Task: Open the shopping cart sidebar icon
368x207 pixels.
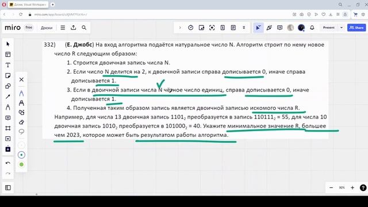Action: coord(355,14)
